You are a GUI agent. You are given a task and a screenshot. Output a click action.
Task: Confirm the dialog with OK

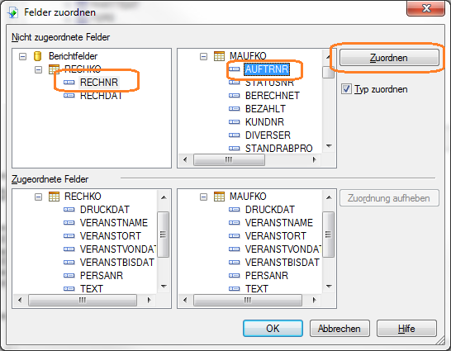[x=273, y=329]
